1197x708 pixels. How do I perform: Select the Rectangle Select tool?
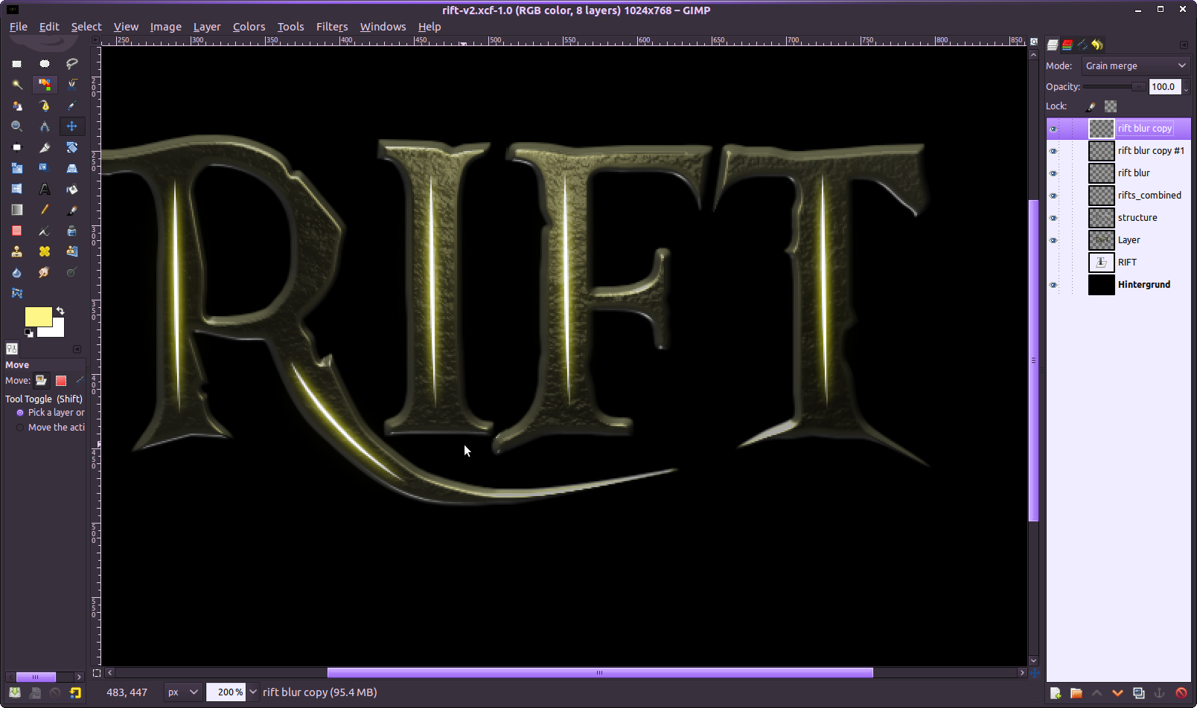(x=16, y=64)
